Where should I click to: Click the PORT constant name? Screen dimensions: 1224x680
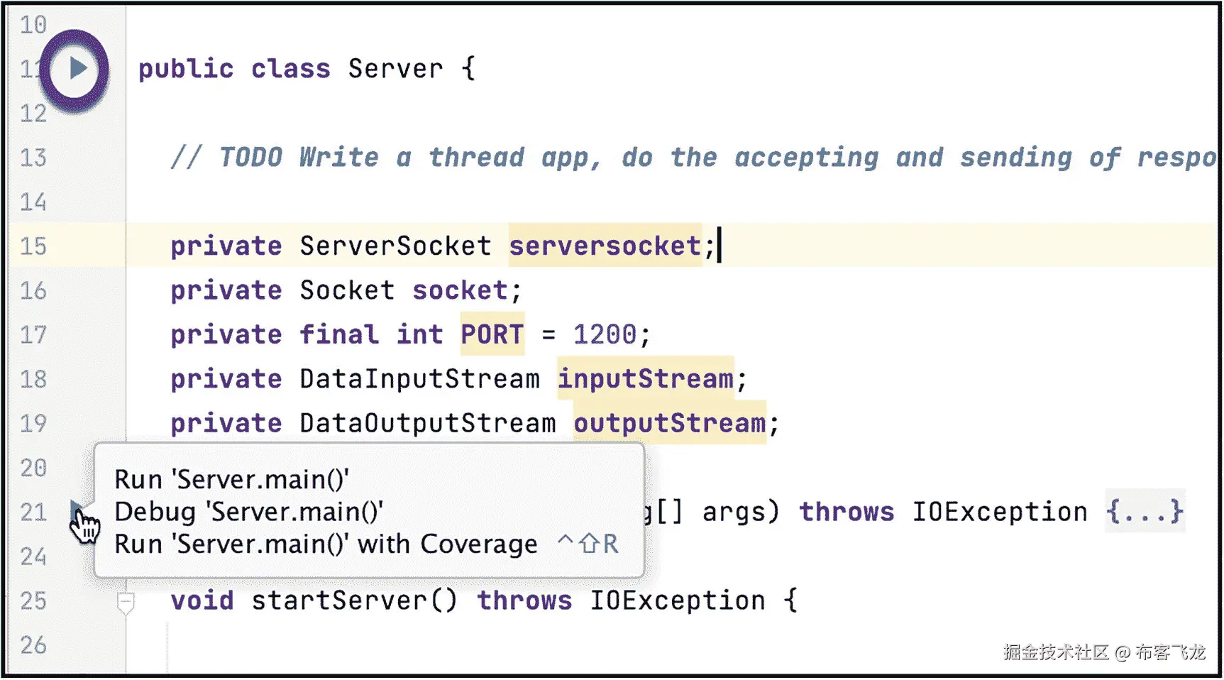coord(492,334)
